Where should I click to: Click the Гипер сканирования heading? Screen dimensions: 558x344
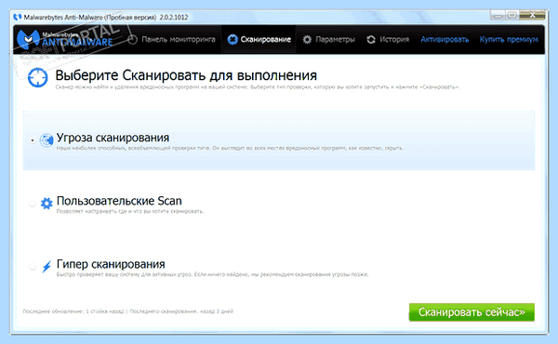[x=111, y=264]
